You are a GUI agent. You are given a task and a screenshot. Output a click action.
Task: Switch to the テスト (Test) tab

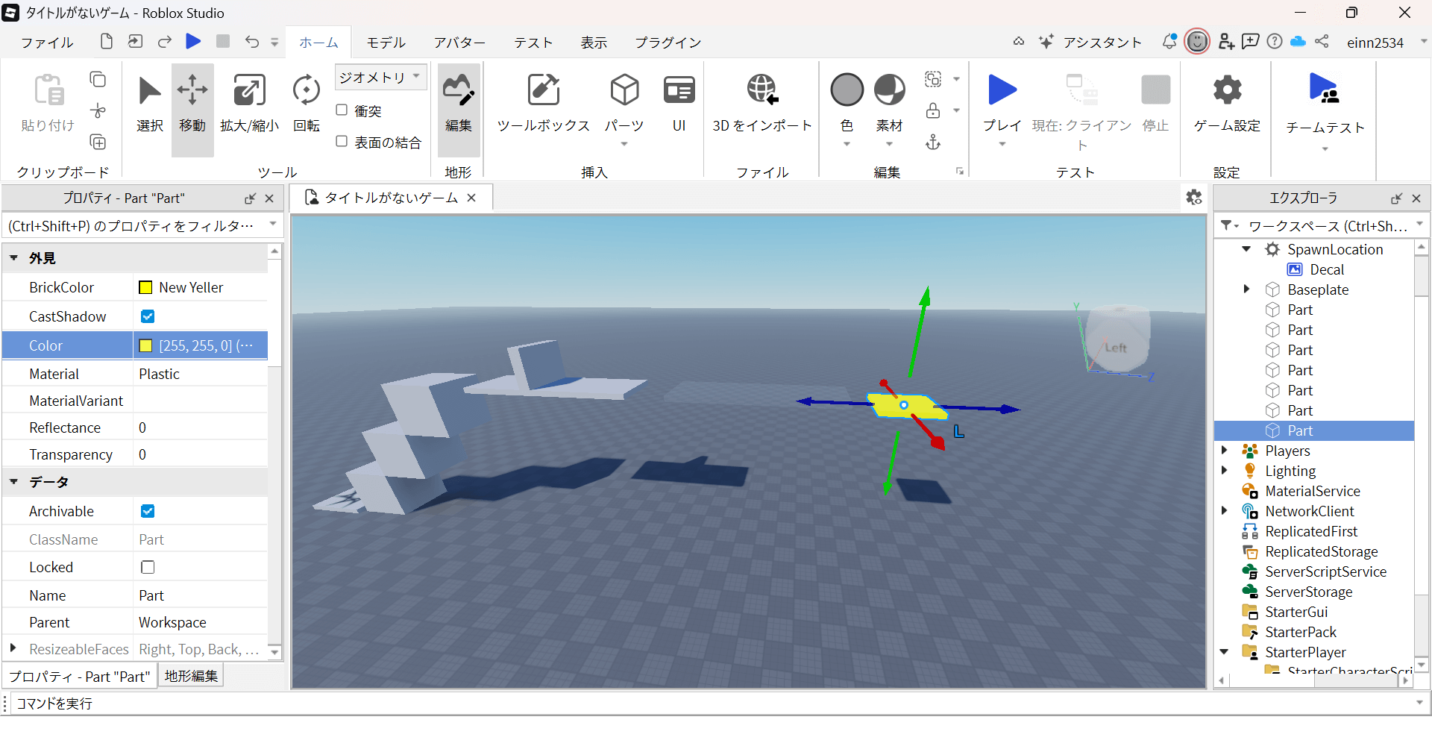[x=533, y=43]
